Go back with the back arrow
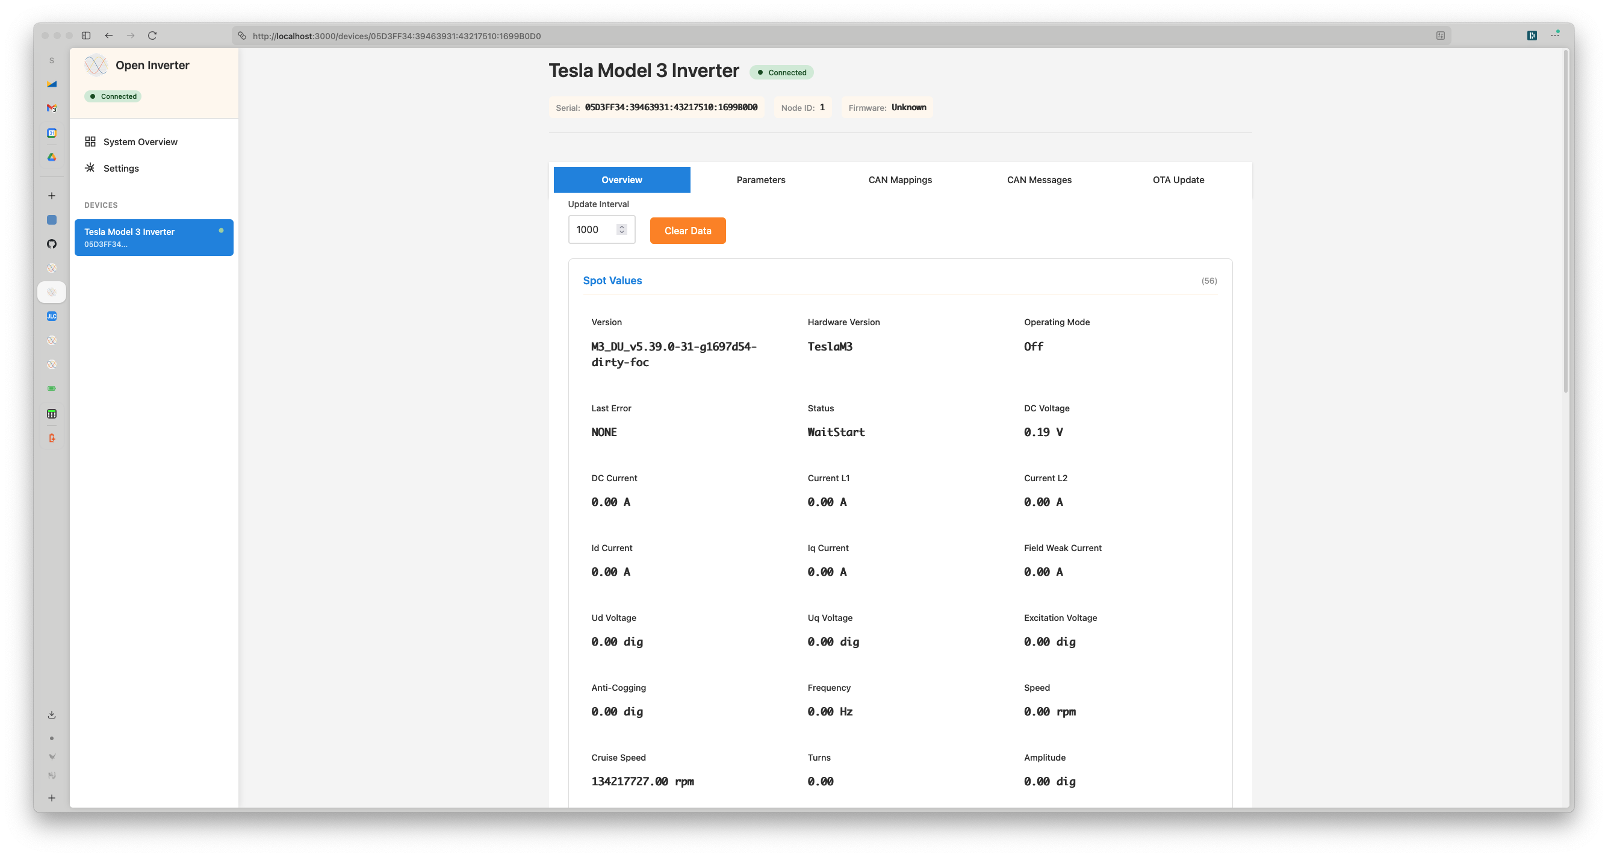Viewport: 1608px width, 857px height. (x=108, y=36)
